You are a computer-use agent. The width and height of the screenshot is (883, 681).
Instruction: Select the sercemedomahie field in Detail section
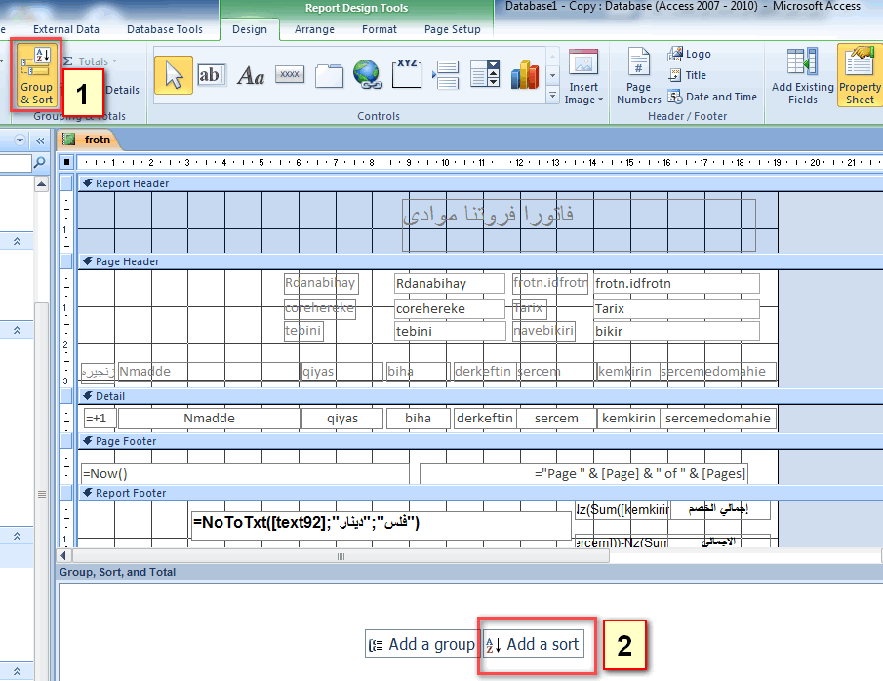click(x=718, y=419)
